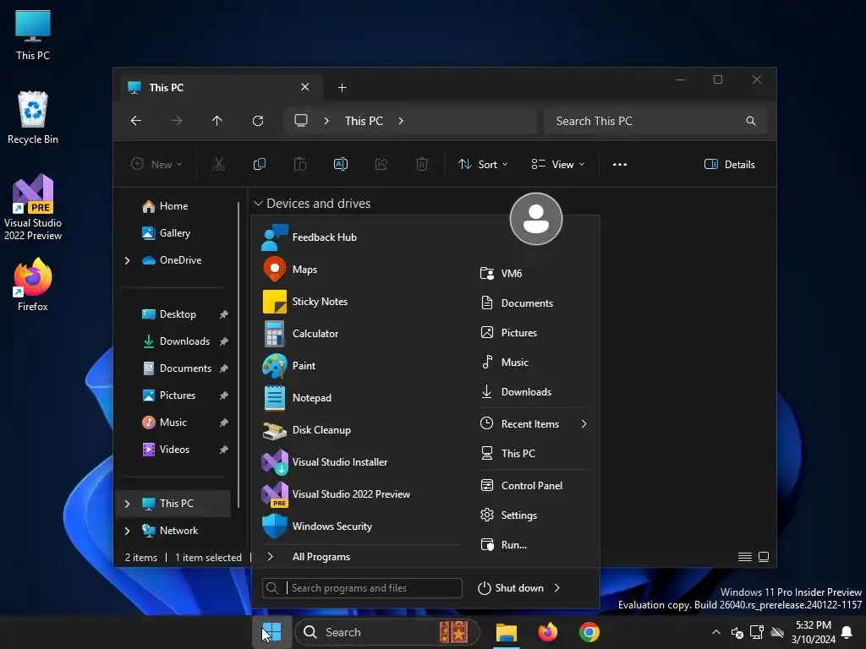This screenshot has width=866, height=649.
Task: Select Videos in the navigation pane
Action: [174, 450]
